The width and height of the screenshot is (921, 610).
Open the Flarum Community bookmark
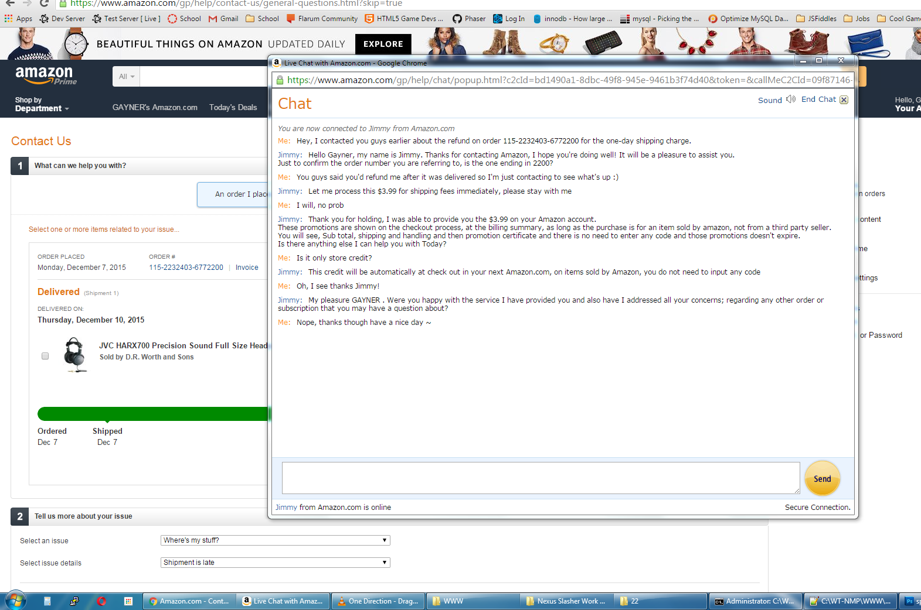click(322, 19)
